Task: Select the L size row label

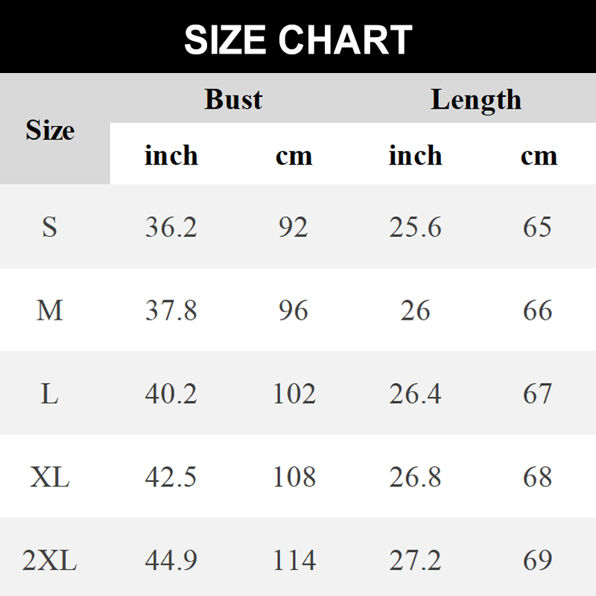Action: 49,393
